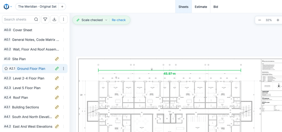Switch to the Sheets tab
The height and width of the screenshot is (132, 282).
point(183,7)
